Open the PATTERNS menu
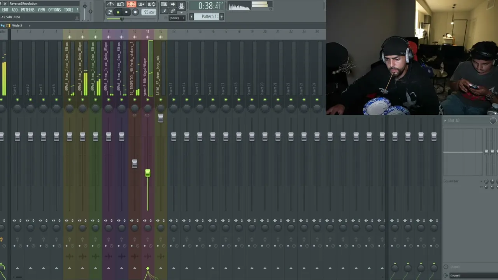Screen dimensions: 498x280 pos(28,10)
